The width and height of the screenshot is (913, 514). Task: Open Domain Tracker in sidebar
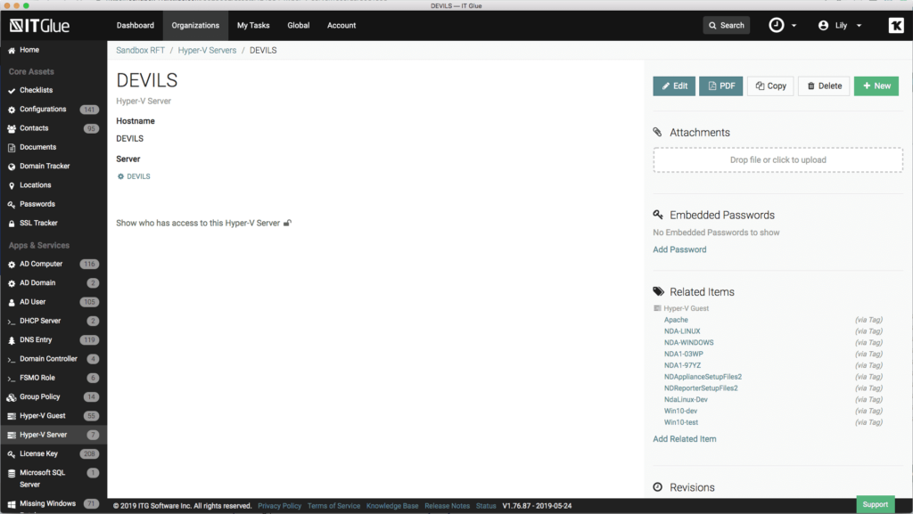pos(45,167)
